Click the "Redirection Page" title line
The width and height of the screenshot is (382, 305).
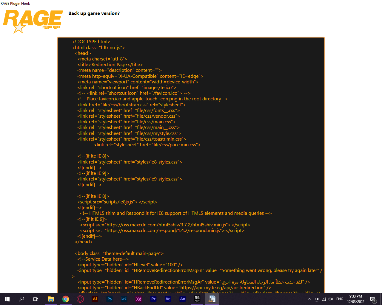click(110, 65)
